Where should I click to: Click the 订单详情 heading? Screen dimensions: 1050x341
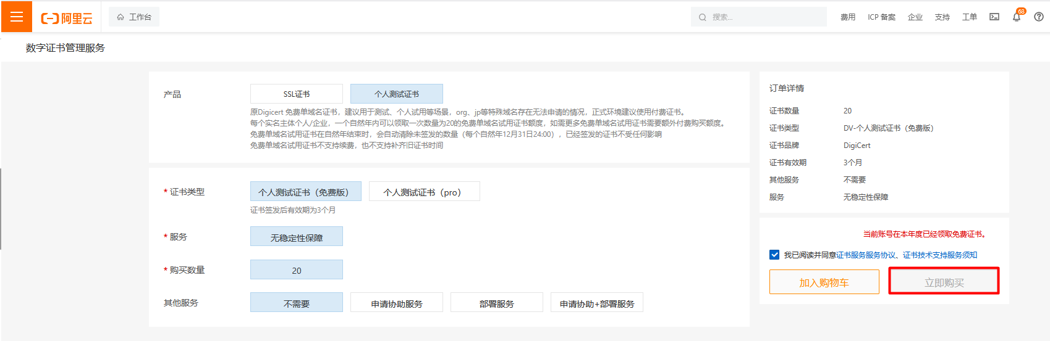tap(787, 88)
